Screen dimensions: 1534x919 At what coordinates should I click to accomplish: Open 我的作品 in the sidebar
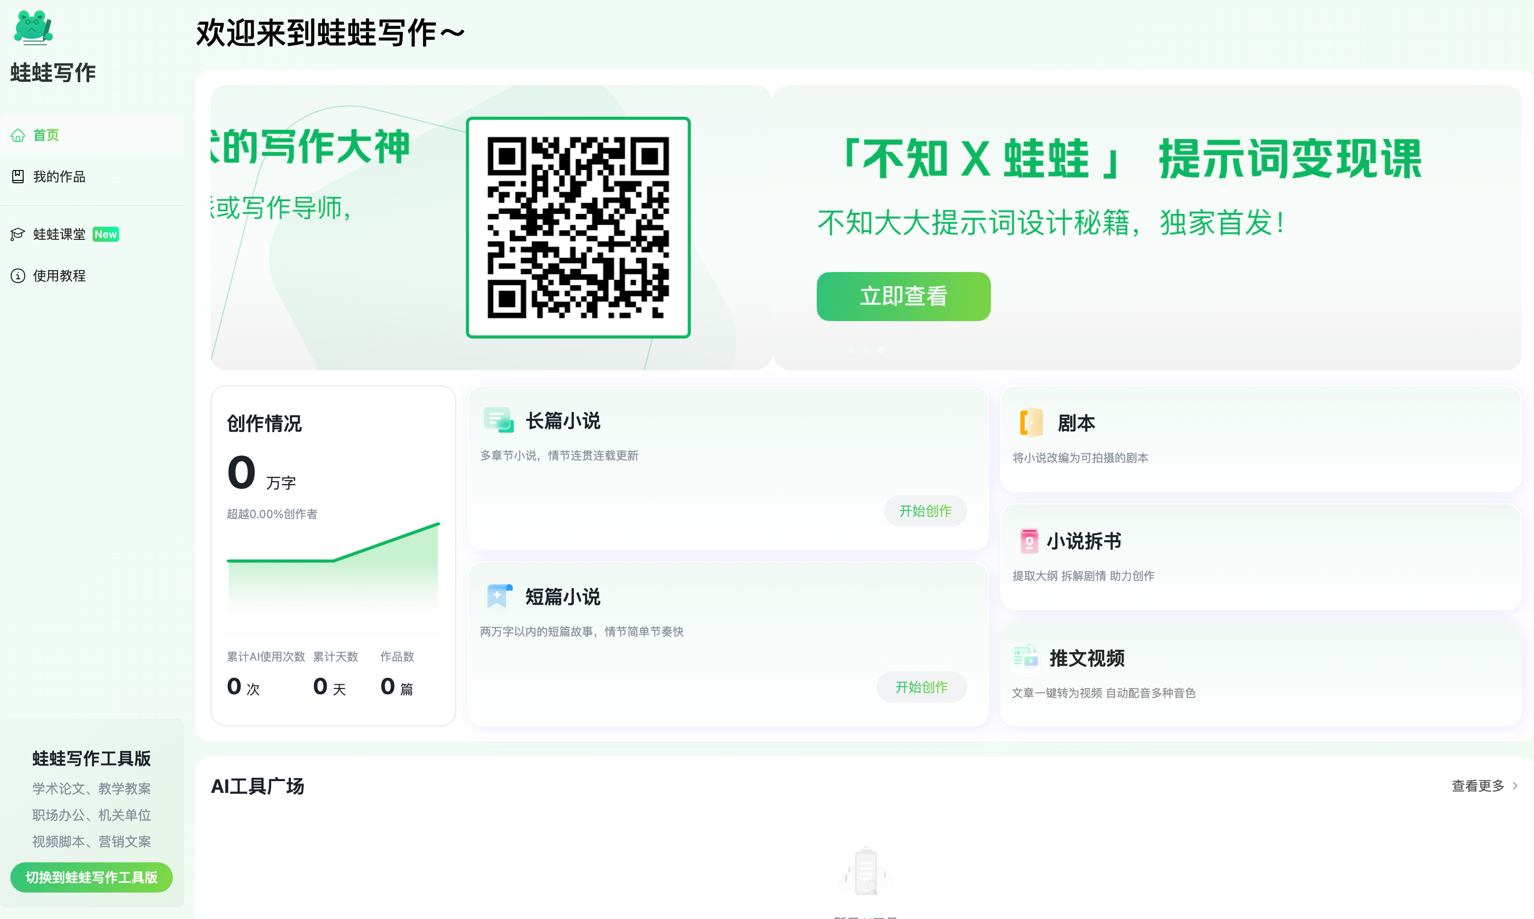pos(92,177)
